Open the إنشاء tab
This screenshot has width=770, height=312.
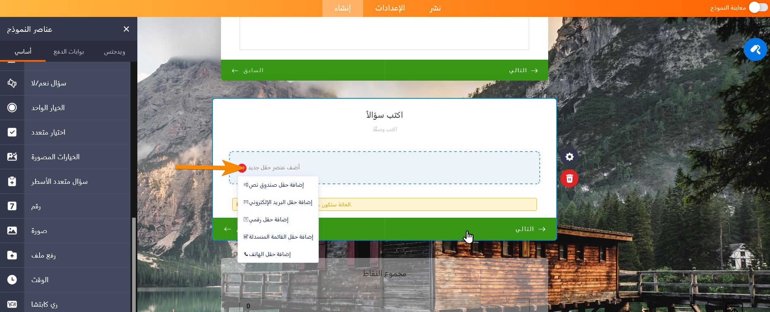coord(343,8)
